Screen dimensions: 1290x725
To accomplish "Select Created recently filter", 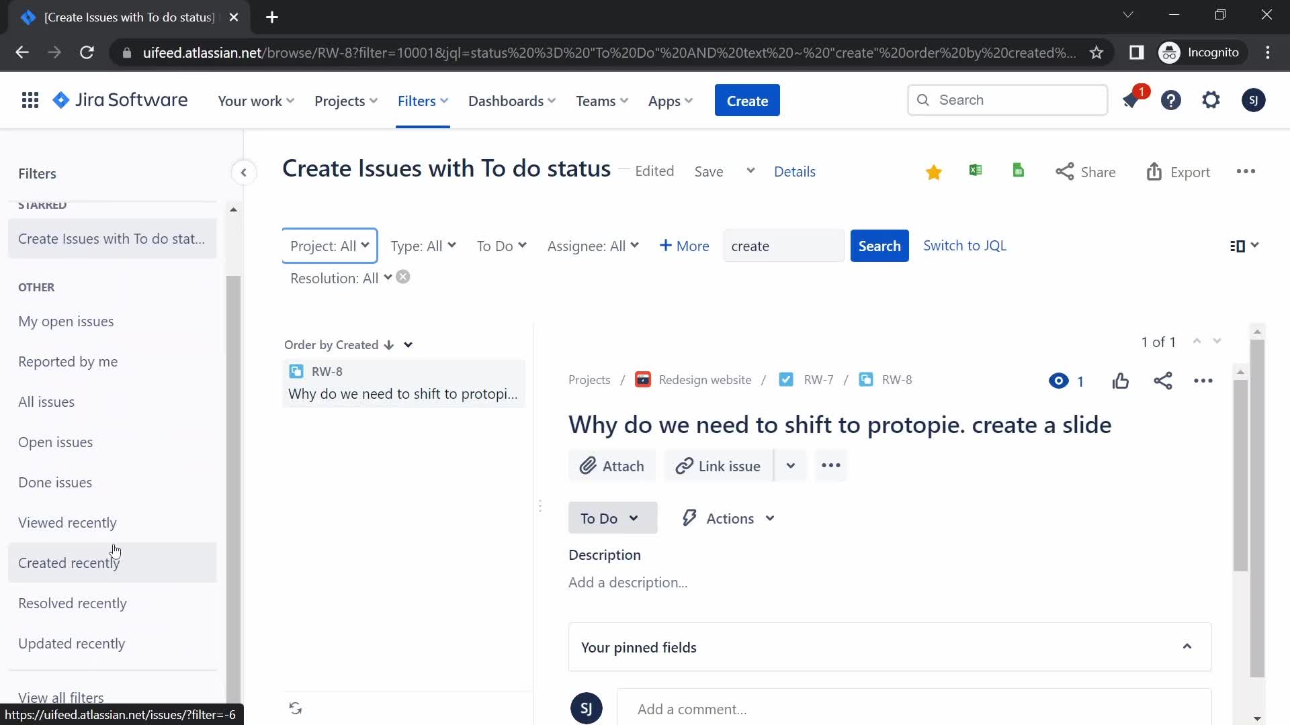I will click(112, 563).
